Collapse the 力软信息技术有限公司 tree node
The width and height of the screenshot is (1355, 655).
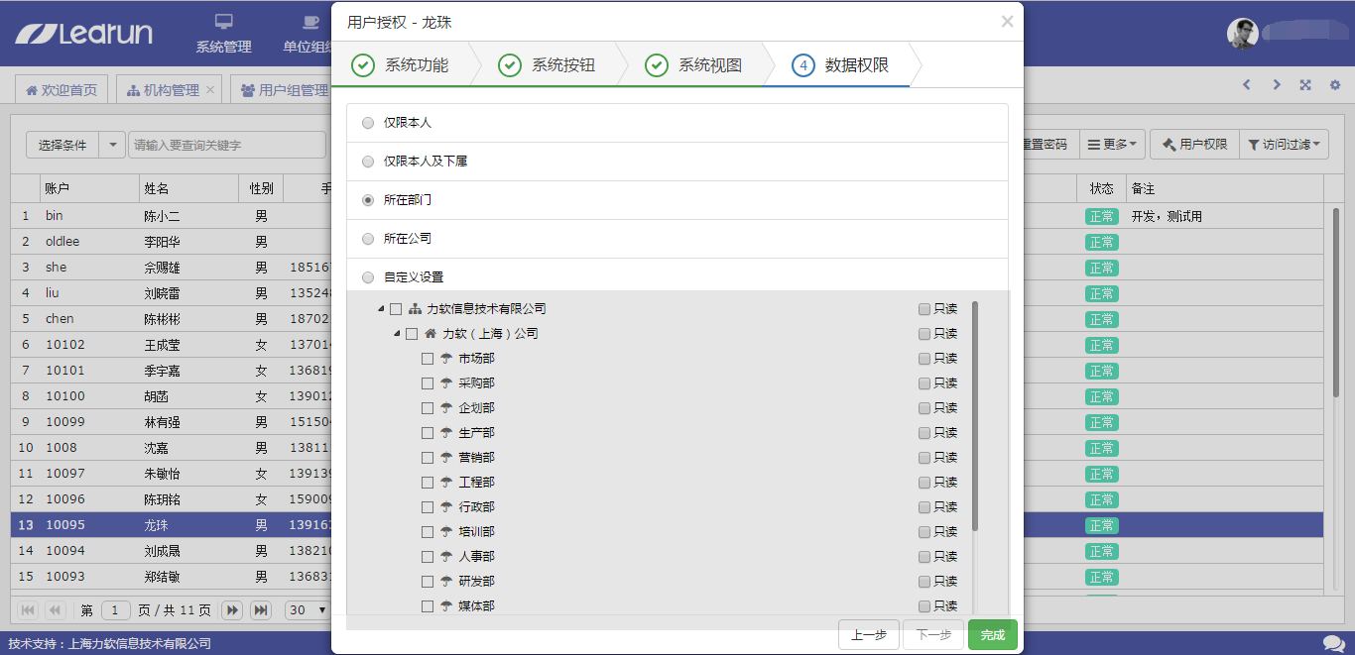coord(381,309)
